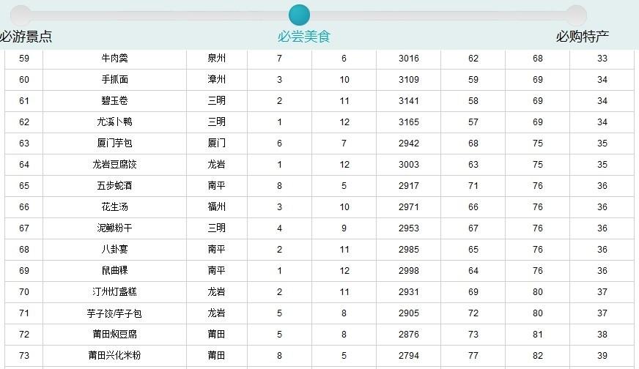This screenshot has height=369, width=639.
Task: Click the 八卦宴 food name
Action: click(x=114, y=250)
